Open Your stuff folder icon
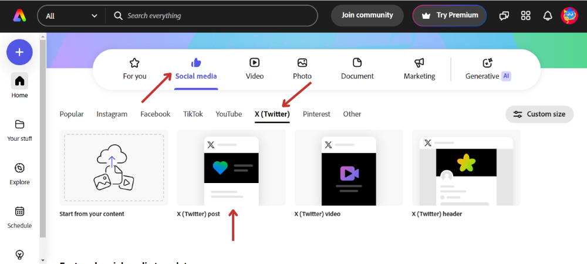Viewport: 587px width, 264px height. pos(19,124)
